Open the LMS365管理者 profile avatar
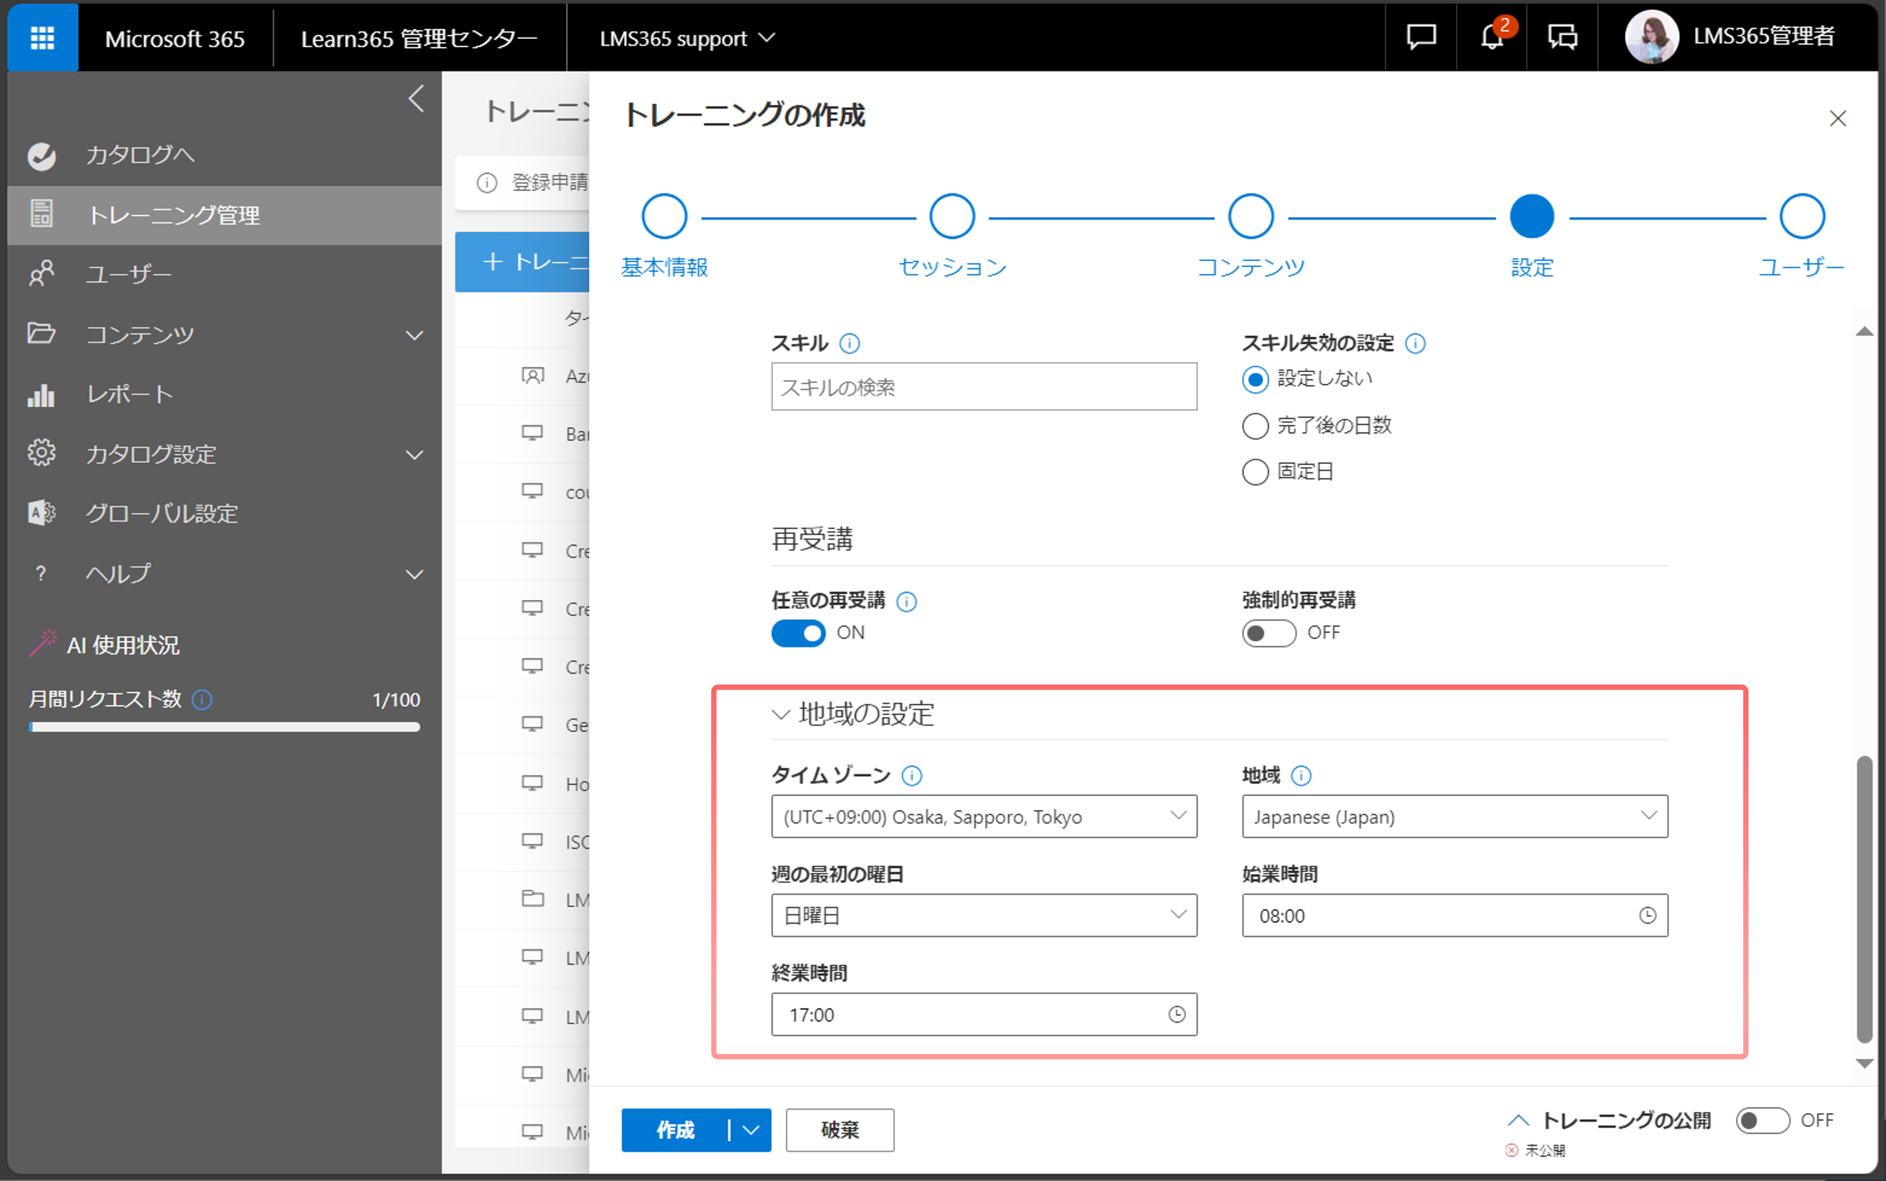 pyautogui.click(x=1651, y=37)
